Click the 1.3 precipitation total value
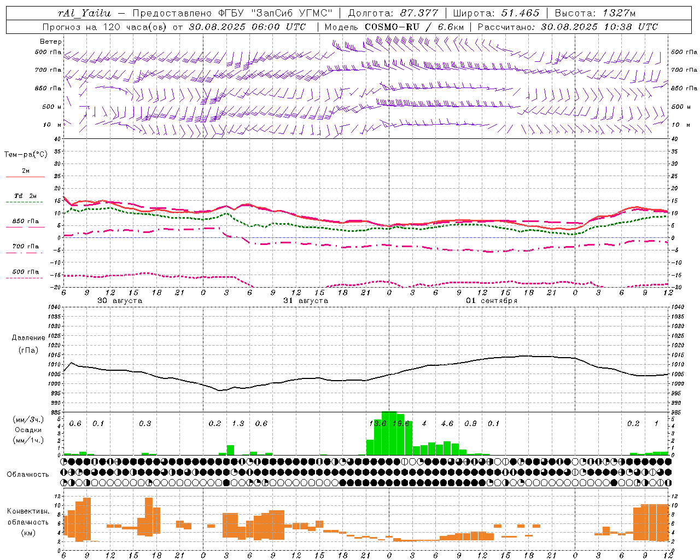The width and height of the screenshot is (700, 560). tap(238, 423)
